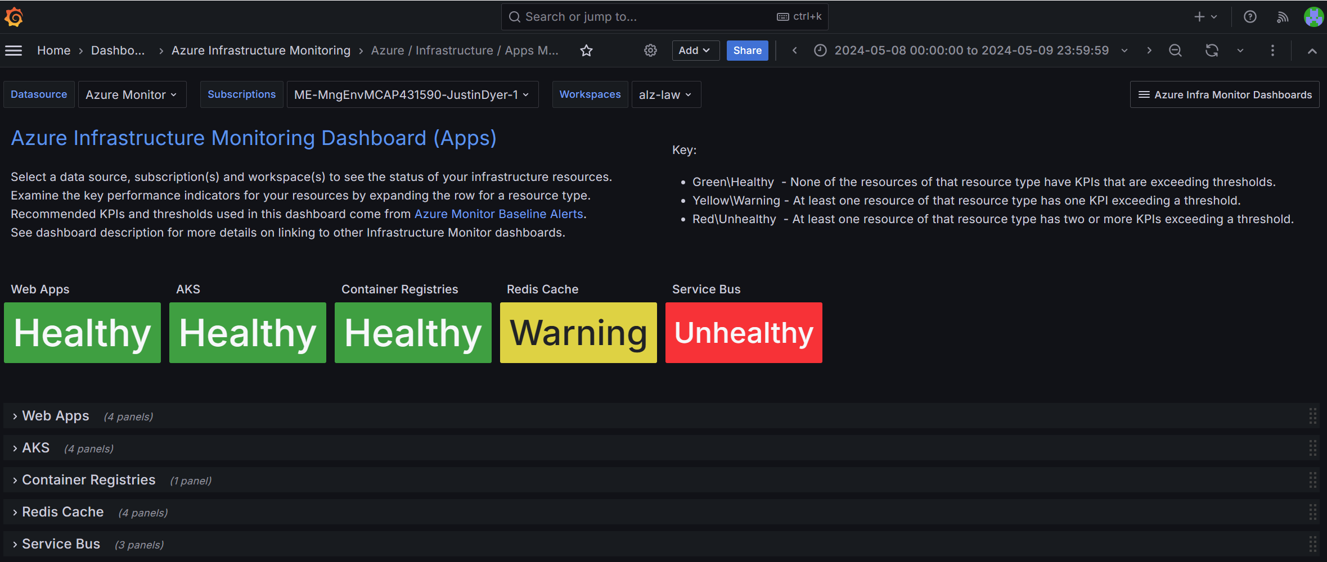The width and height of the screenshot is (1327, 562).
Task: Grab the Redis Cache row drag handle
Action: (1312, 512)
